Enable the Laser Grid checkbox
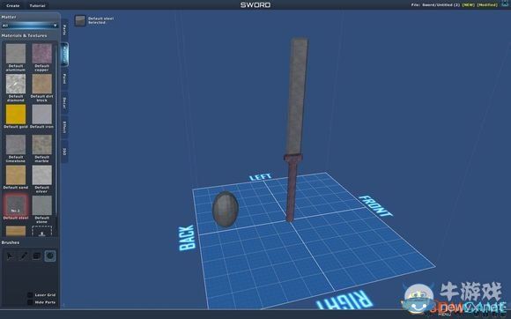 tap(30, 295)
